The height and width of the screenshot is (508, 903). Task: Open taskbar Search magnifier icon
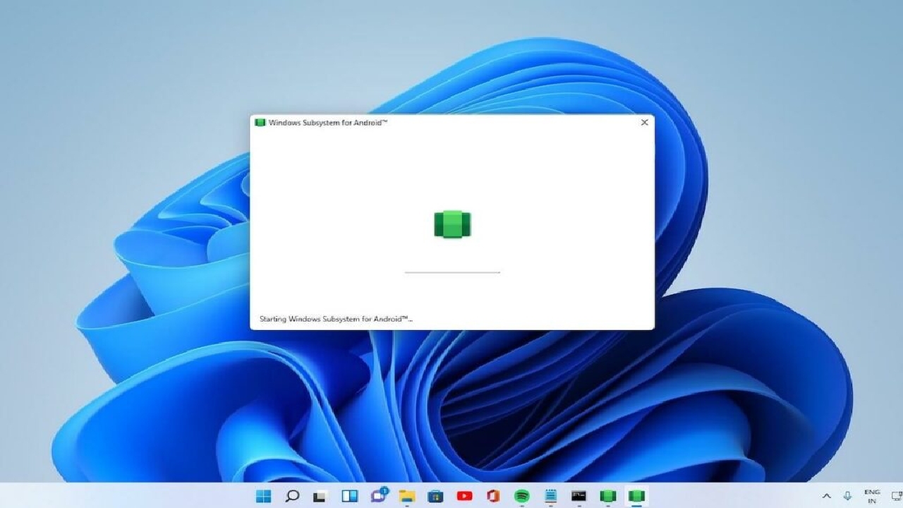tap(292, 496)
